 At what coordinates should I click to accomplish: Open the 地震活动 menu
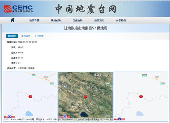click(99, 20)
